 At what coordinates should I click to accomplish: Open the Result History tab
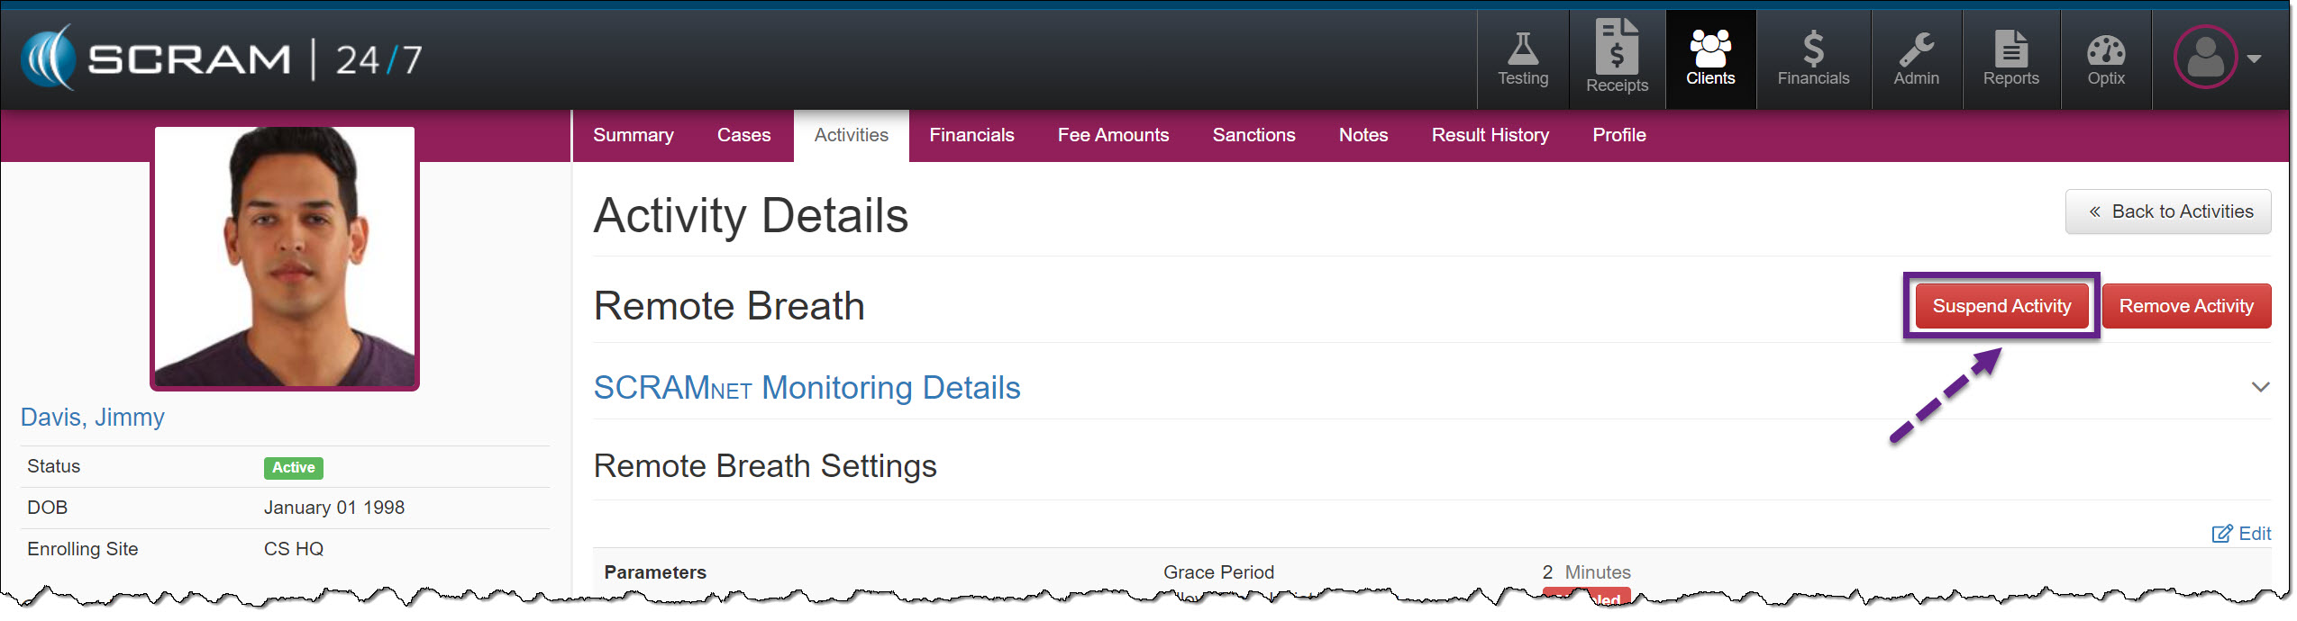pyautogui.click(x=1490, y=135)
